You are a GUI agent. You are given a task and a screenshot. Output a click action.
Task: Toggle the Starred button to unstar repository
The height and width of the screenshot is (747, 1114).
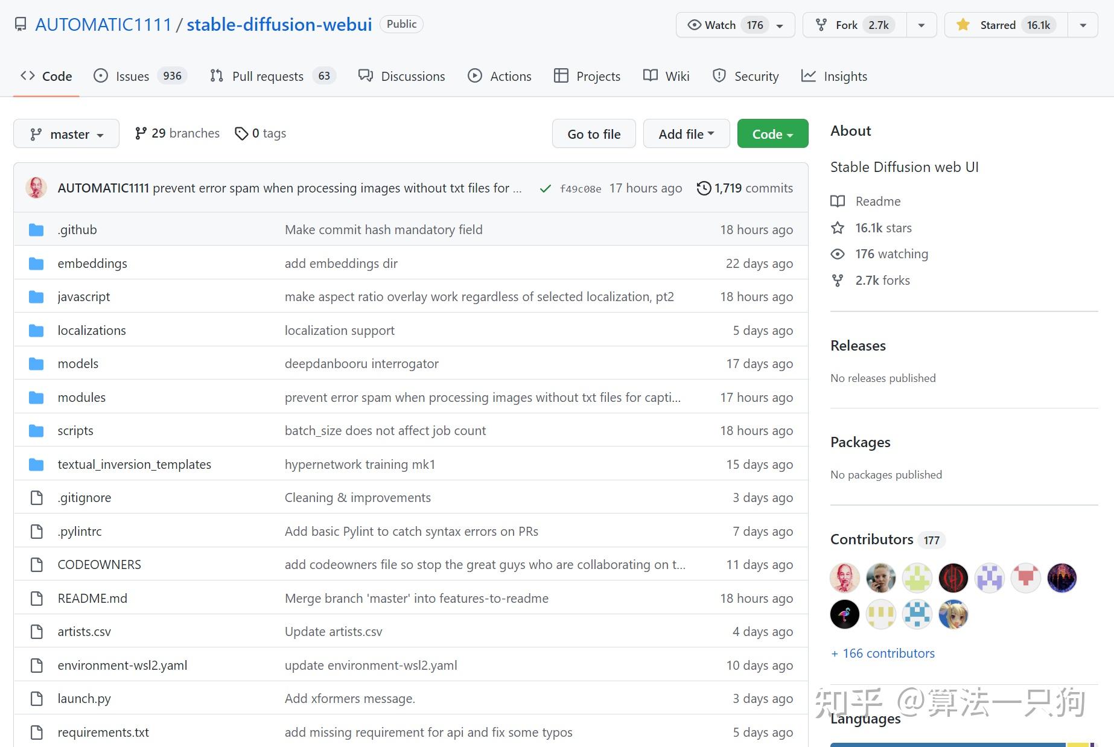coord(1006,25)
